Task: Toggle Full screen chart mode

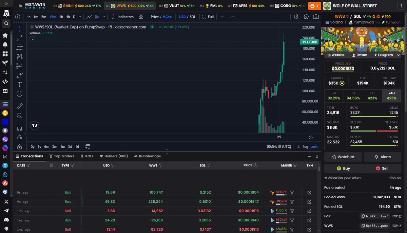Action: pyautogui.click(x=208, y=17)
